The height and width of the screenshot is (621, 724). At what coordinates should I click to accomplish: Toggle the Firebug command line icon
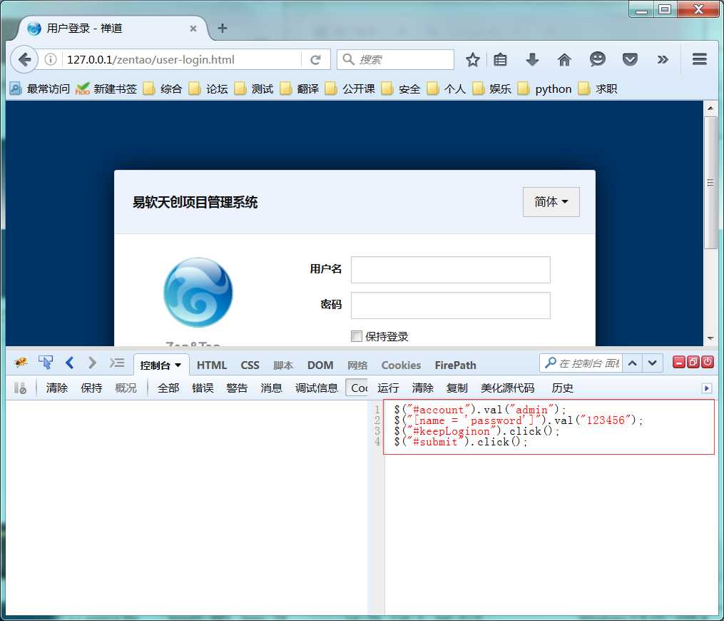[x=117, y=363]
